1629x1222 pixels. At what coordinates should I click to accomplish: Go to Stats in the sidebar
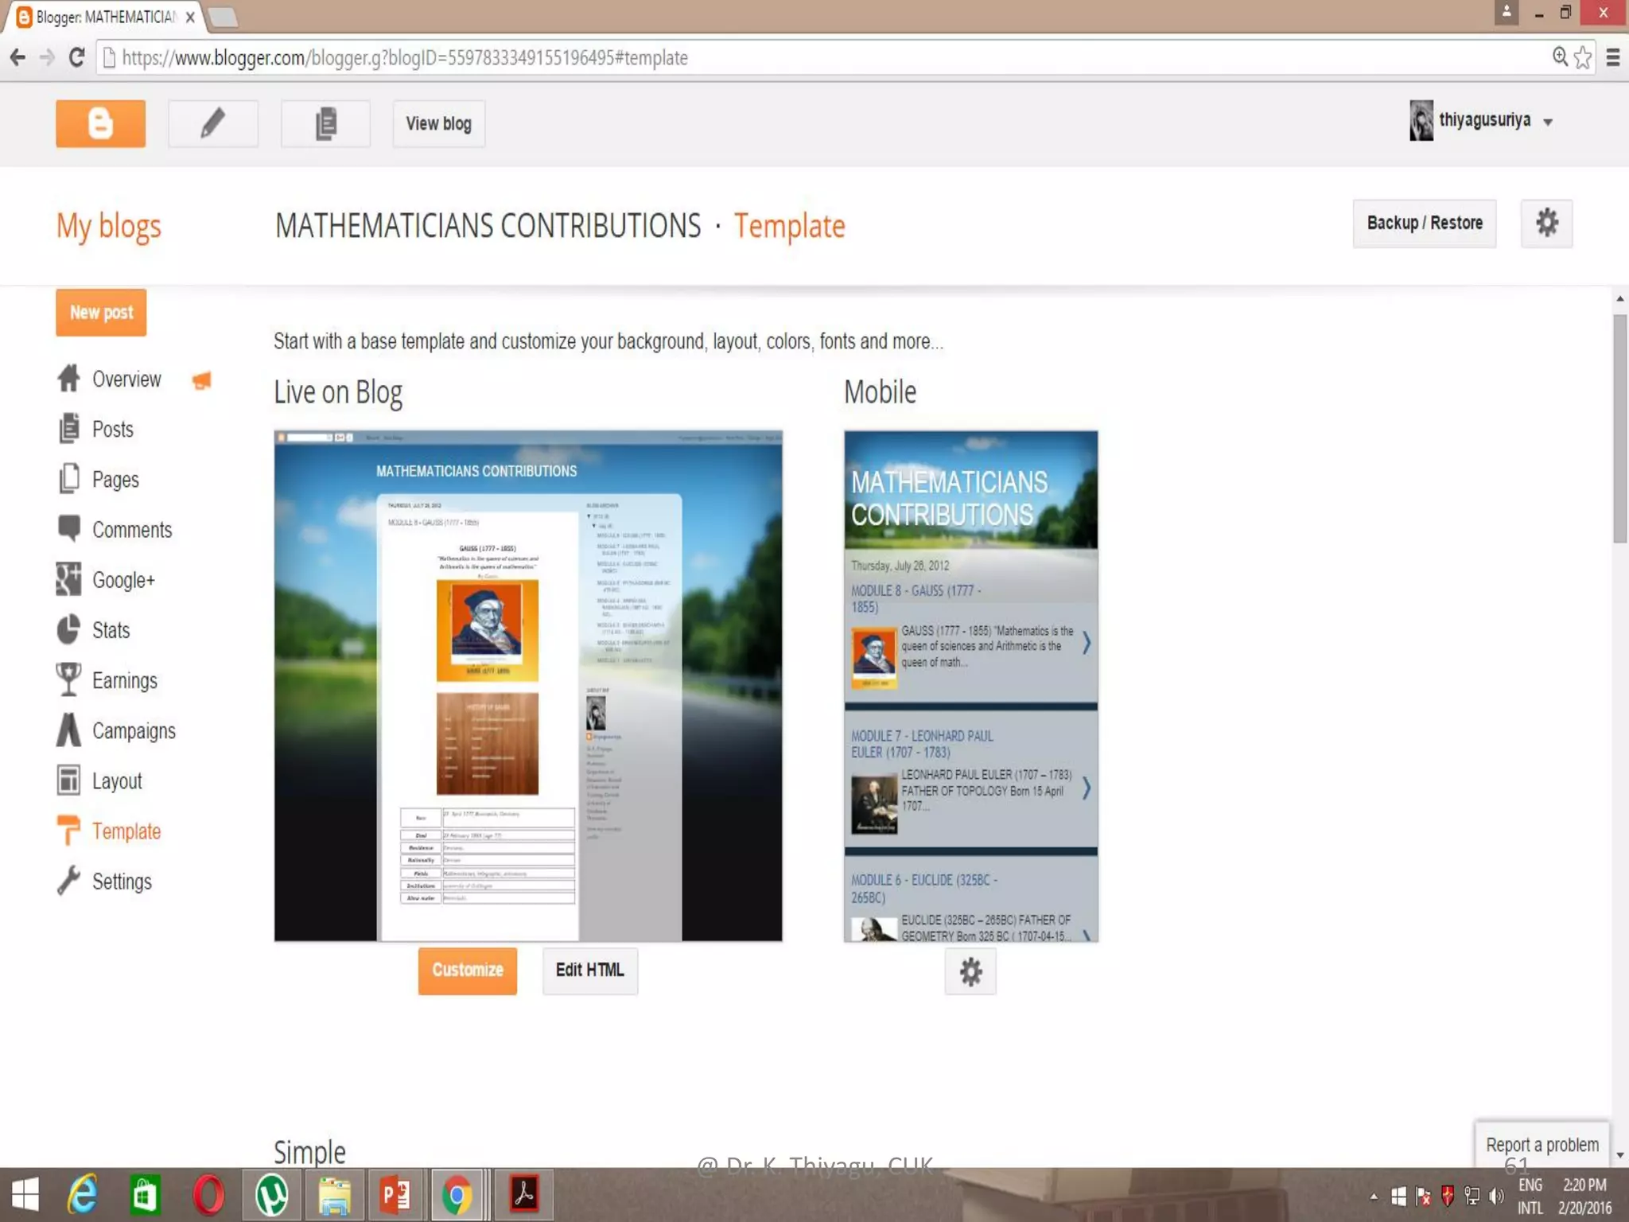(x=111, y=631)
